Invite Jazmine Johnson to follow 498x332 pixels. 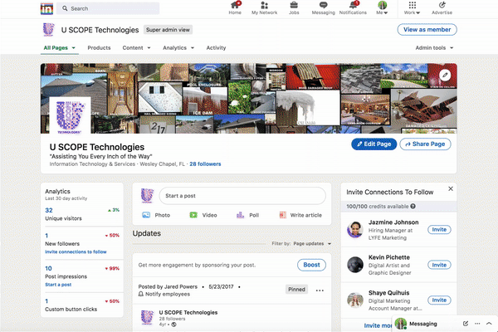tap(439, 229)
